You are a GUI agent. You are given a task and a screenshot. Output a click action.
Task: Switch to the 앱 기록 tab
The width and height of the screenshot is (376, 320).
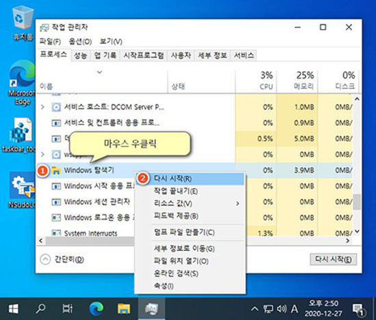[105, 55]
